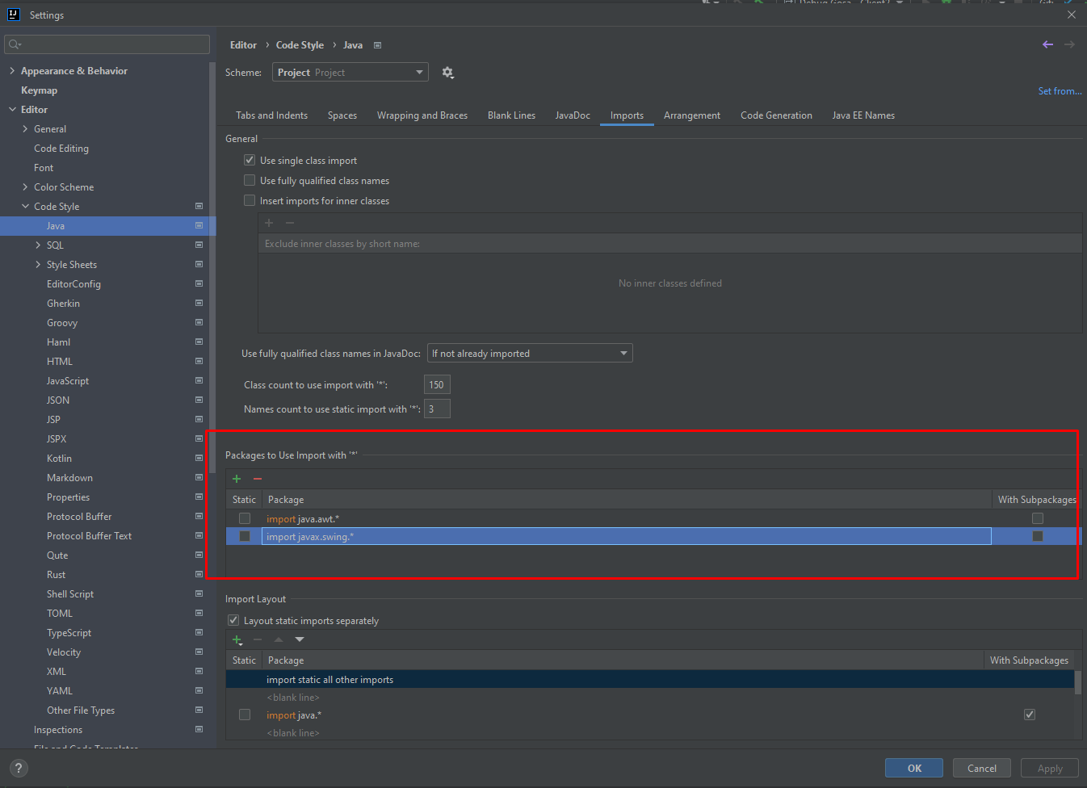Click the project-level icon beside the Java breadcrumb
The image size is (1087, 788).
(377, 45)
